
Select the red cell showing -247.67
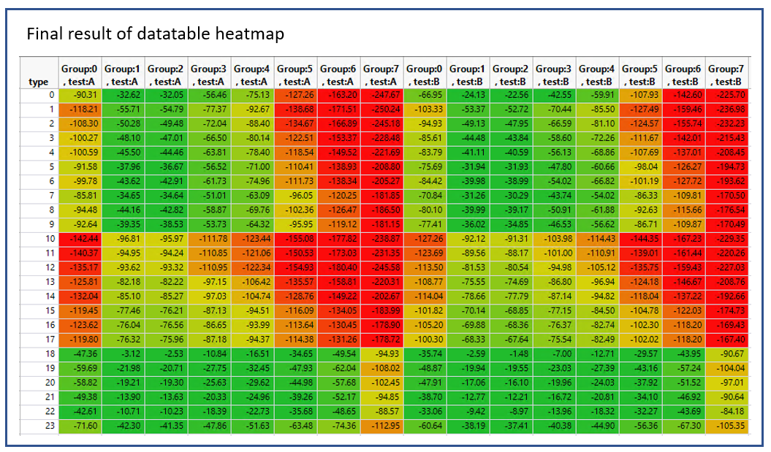pyautogui.click(x=382, y=95)
